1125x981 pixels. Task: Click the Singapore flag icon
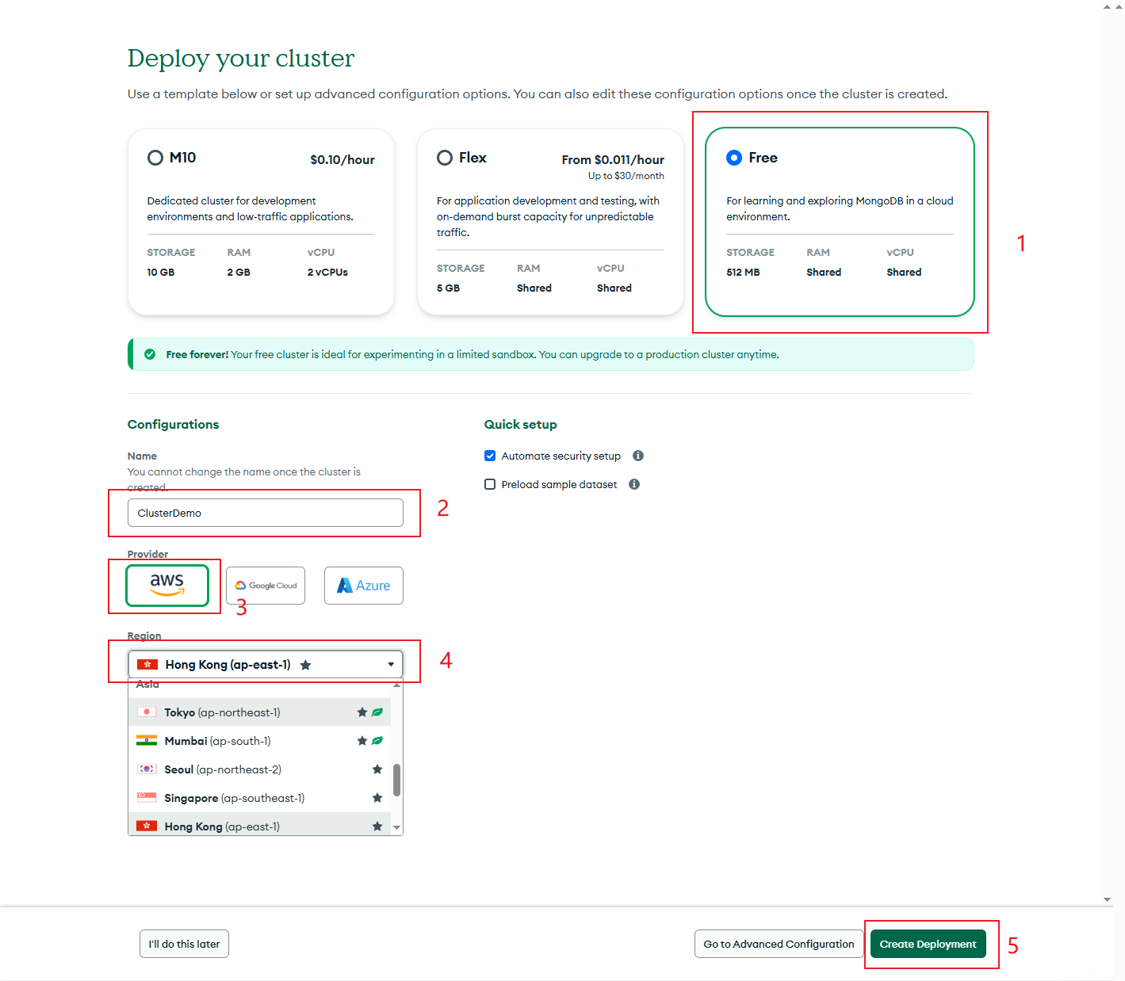pos(147,798)
